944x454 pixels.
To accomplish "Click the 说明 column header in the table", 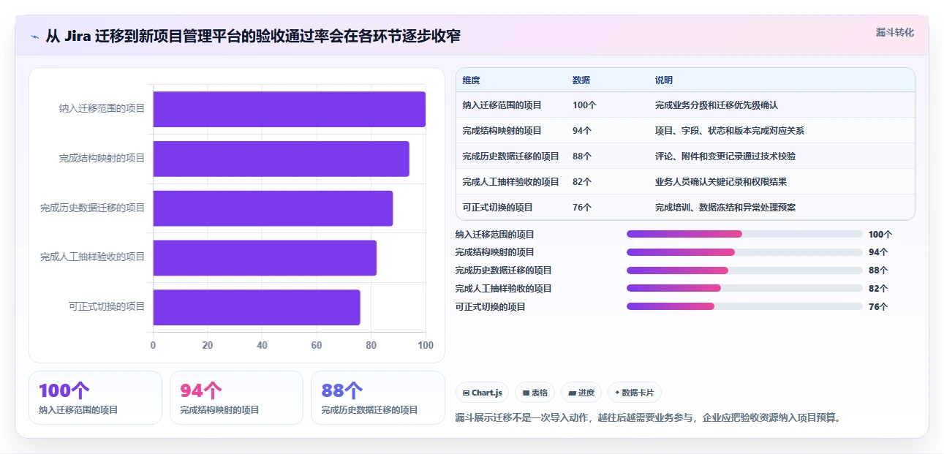I will click(x=664, y=80).
